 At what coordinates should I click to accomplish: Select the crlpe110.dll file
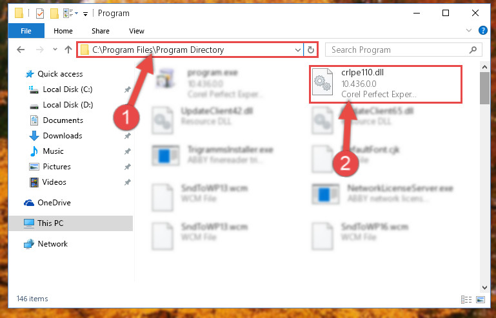click(x=385, y=84)
